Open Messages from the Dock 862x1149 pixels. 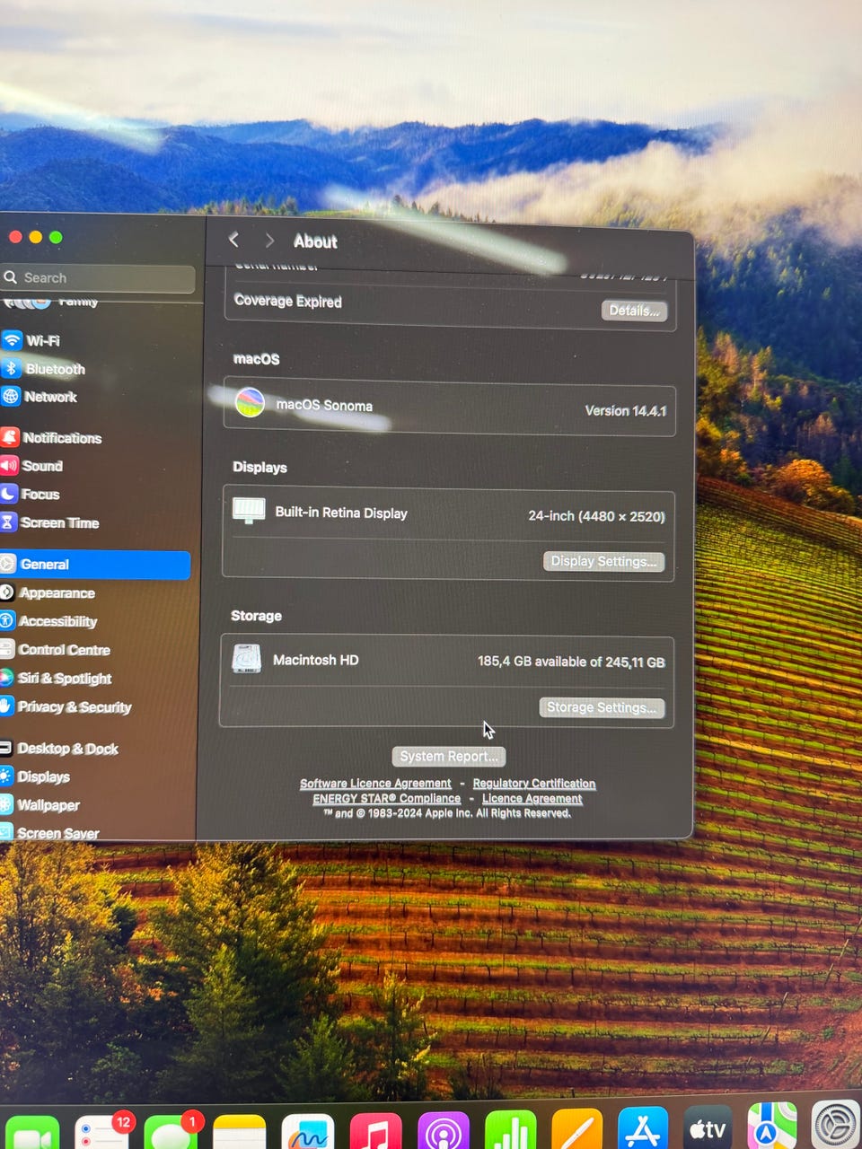click(171, 1133)
